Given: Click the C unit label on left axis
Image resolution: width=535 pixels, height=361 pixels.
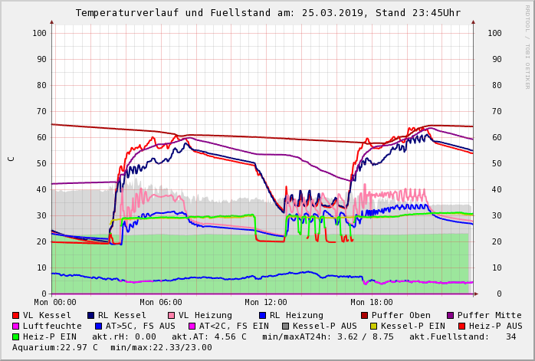Looking at the screenshot, I should pyautogui.click(x=11, y=159).
